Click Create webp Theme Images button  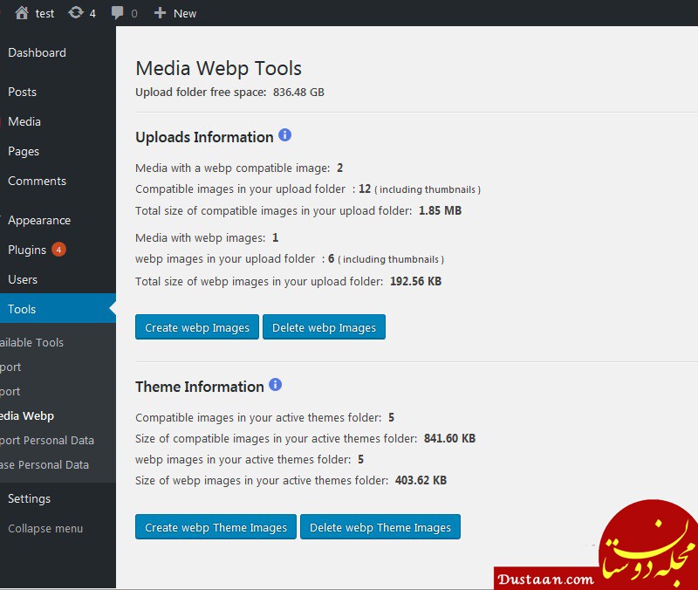(x=216, y=527)
